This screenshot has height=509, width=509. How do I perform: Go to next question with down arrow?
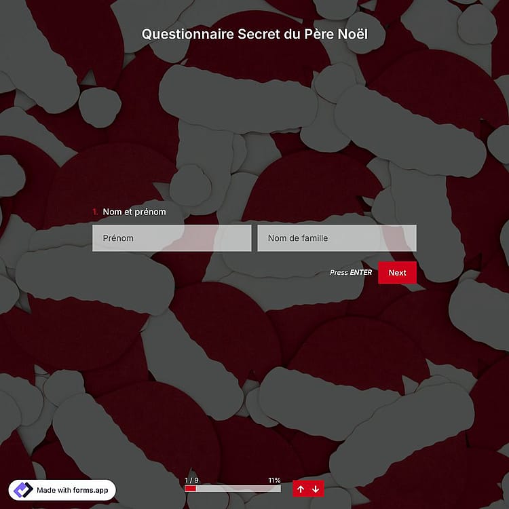coord(316,489)
